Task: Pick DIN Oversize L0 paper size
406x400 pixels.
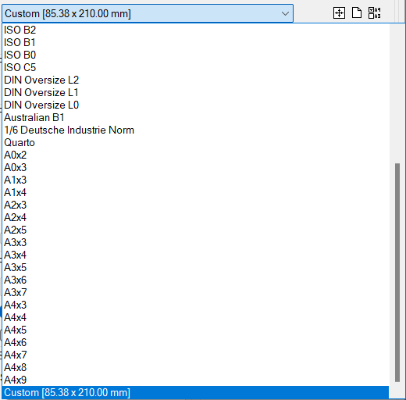Action: click(x=195, y=105)
